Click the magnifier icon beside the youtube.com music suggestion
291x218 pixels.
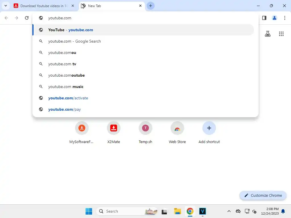point(41,87)
